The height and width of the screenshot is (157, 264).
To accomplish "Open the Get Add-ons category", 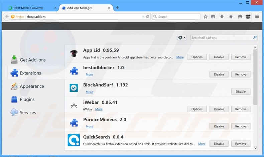I will click(x=36, y=60).
